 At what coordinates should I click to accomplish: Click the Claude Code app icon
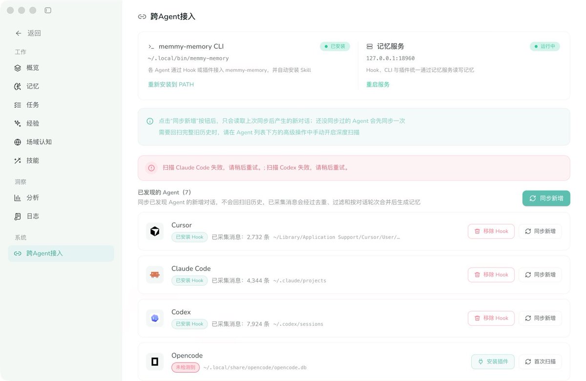click(x=155, y=275)
